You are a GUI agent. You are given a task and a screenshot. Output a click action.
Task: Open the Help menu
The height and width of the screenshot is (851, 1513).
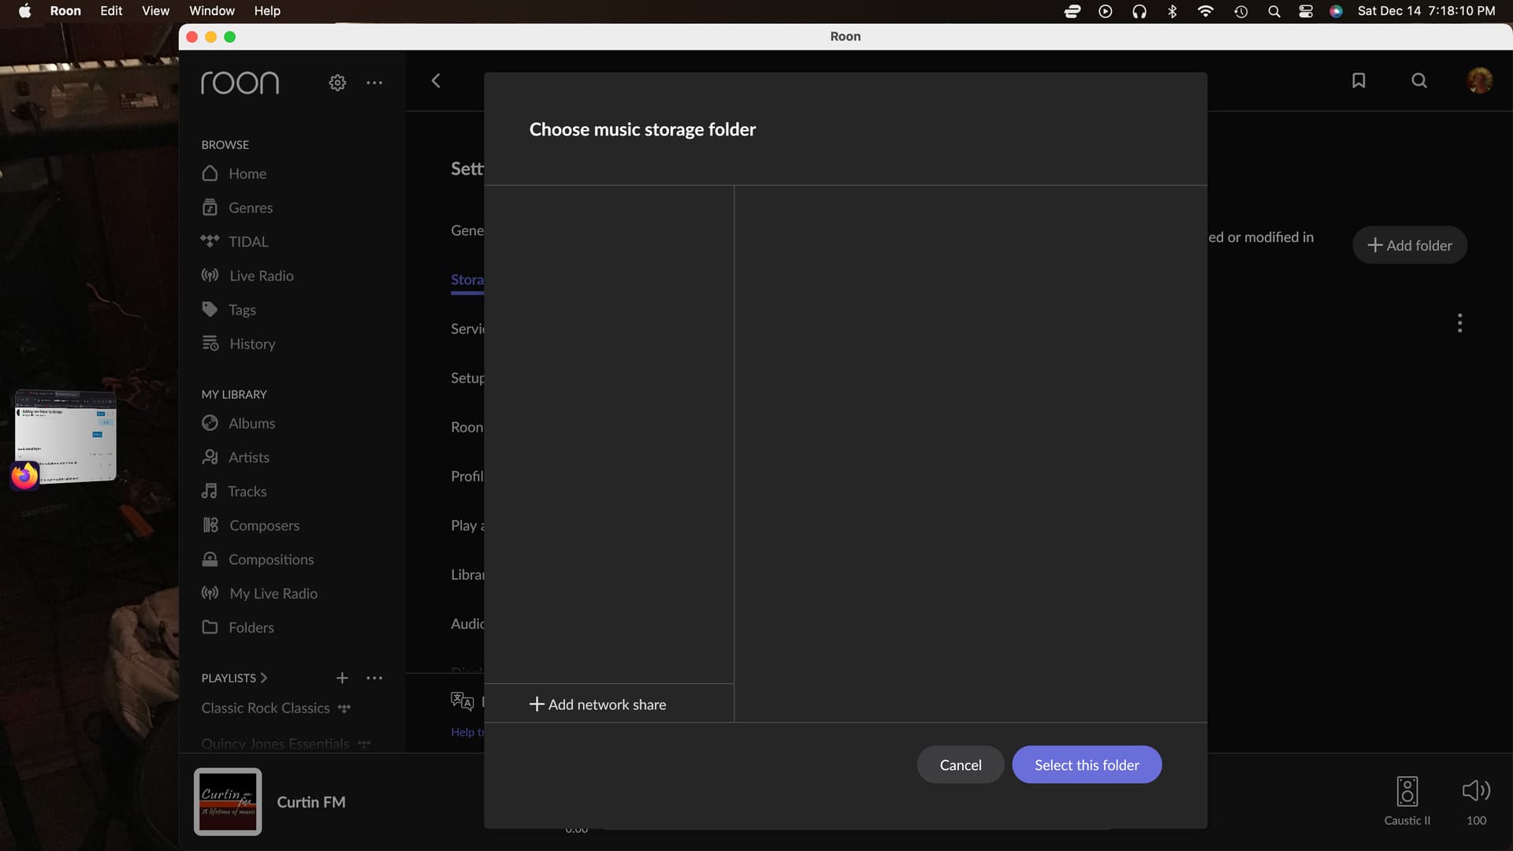pyautogui.click(x=267, y=11)
